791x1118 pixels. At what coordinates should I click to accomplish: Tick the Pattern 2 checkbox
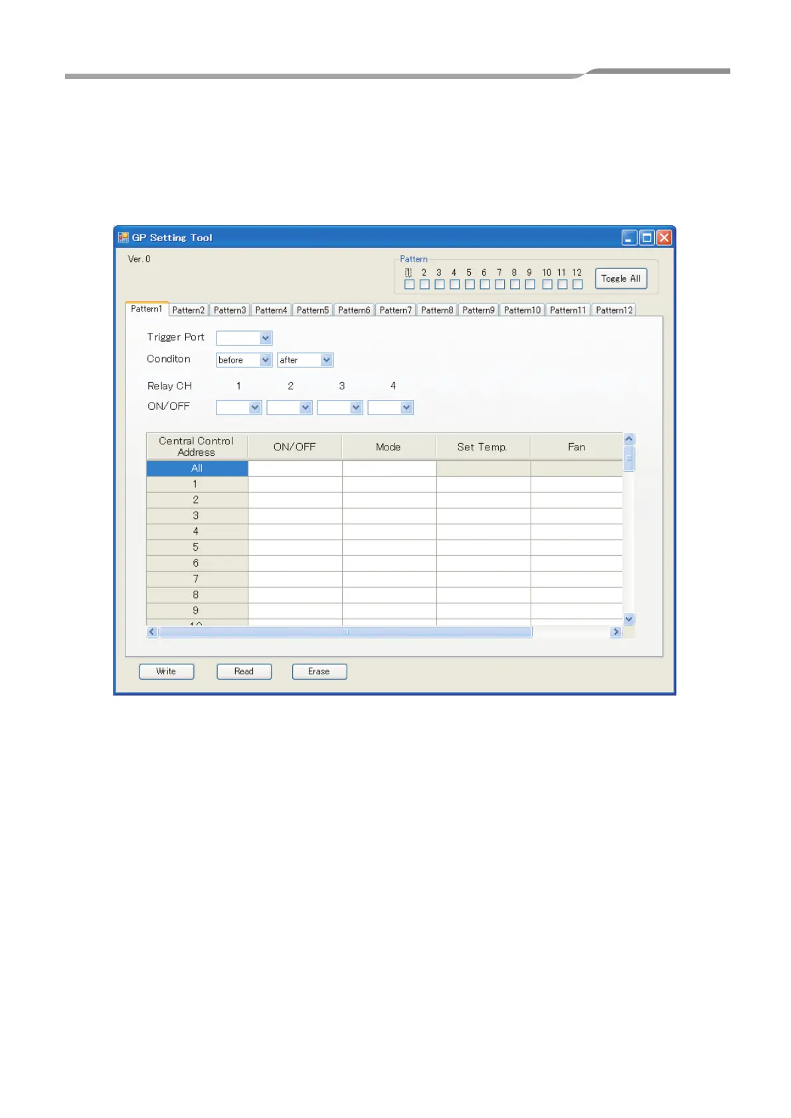tap(424, 284)
